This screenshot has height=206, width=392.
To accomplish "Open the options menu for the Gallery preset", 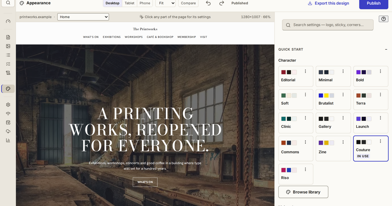I will point(343,118).
